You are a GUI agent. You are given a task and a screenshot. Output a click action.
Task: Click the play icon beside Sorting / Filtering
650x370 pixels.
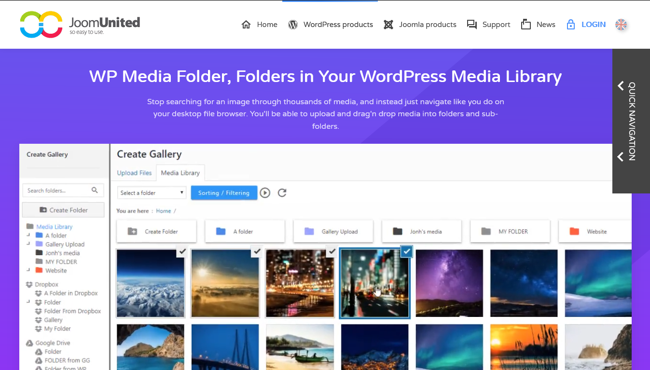coord(265,193)
